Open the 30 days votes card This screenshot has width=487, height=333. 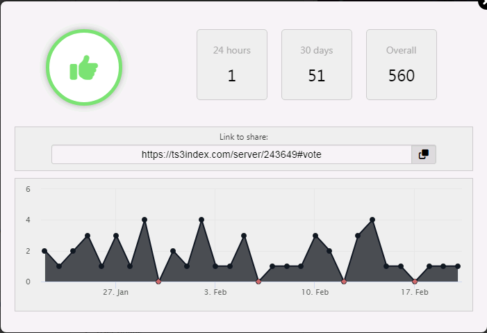(317, 65)
